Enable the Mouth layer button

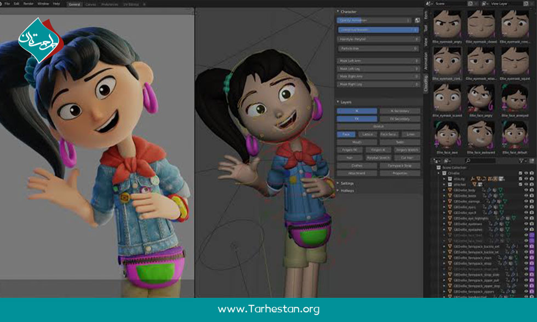point(357,142)
